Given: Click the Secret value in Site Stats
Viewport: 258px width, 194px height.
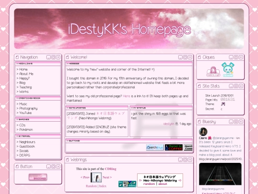Looking at the screenshot, I should (x=222, y=109).
